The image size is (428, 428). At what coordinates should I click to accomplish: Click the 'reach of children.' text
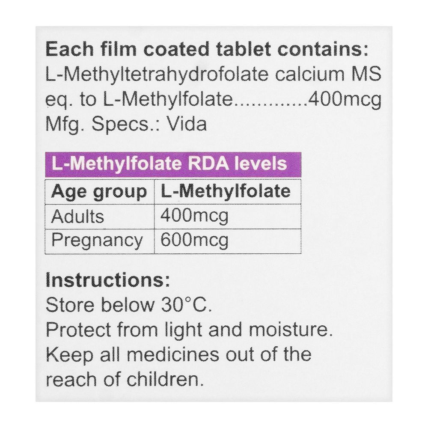125,380
